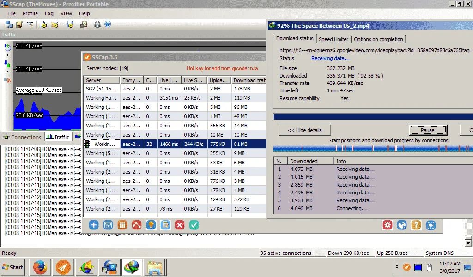Open Internet Download Manager taskbar icon
This screenshot has width=473, height=277.
[x=132, y=267]
